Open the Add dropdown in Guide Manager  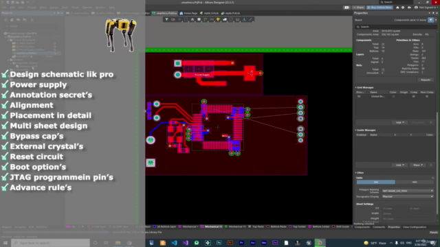[399, 165]
